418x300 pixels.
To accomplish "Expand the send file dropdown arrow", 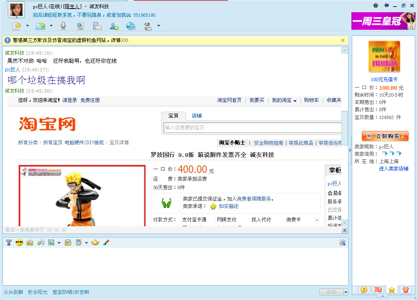I will pyautogui.click(x=51, y=26).
